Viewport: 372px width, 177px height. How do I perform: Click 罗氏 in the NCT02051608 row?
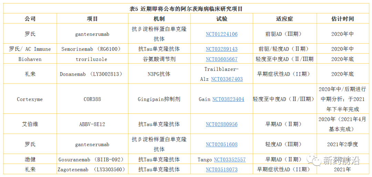click(30, 144)
